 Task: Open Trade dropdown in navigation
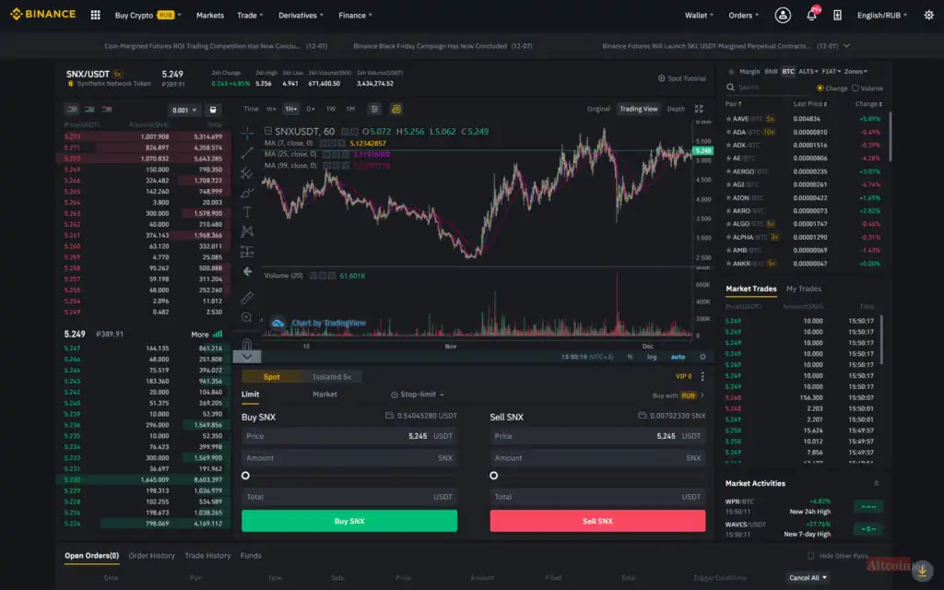coord(250,15)
